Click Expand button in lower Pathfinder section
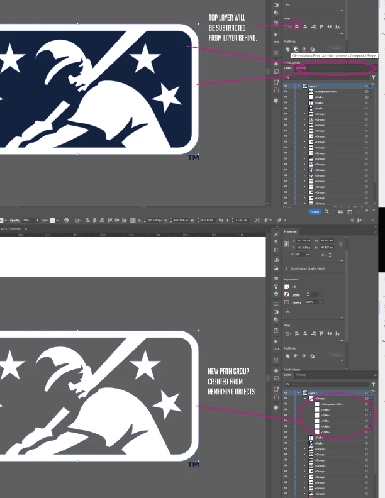385x498 pixels. coord(335,355)
